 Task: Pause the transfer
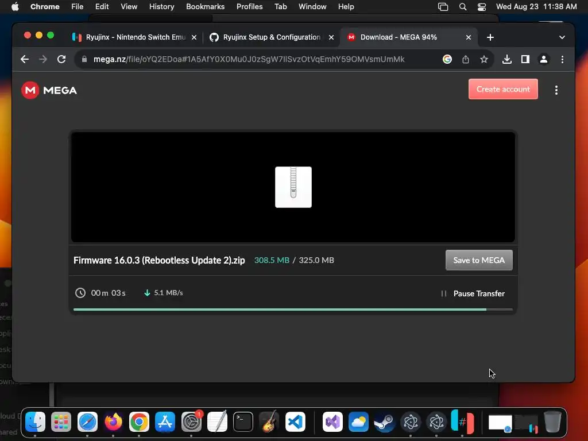tap(473, 293)
